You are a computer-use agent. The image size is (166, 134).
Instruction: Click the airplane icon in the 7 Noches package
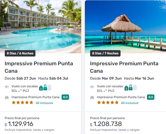(92, 87)
